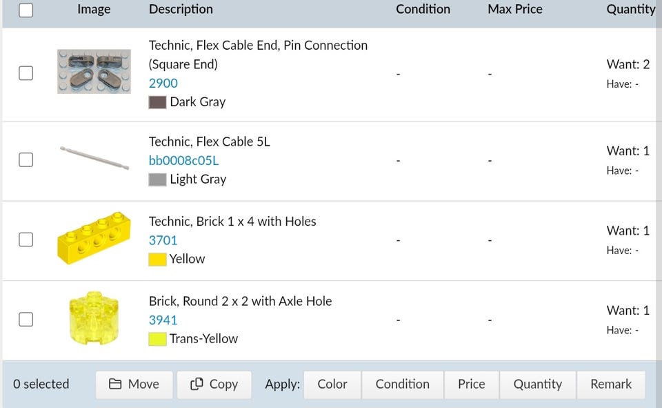
Task: Click the folder icon on Move button
Action: click(115, 385)
